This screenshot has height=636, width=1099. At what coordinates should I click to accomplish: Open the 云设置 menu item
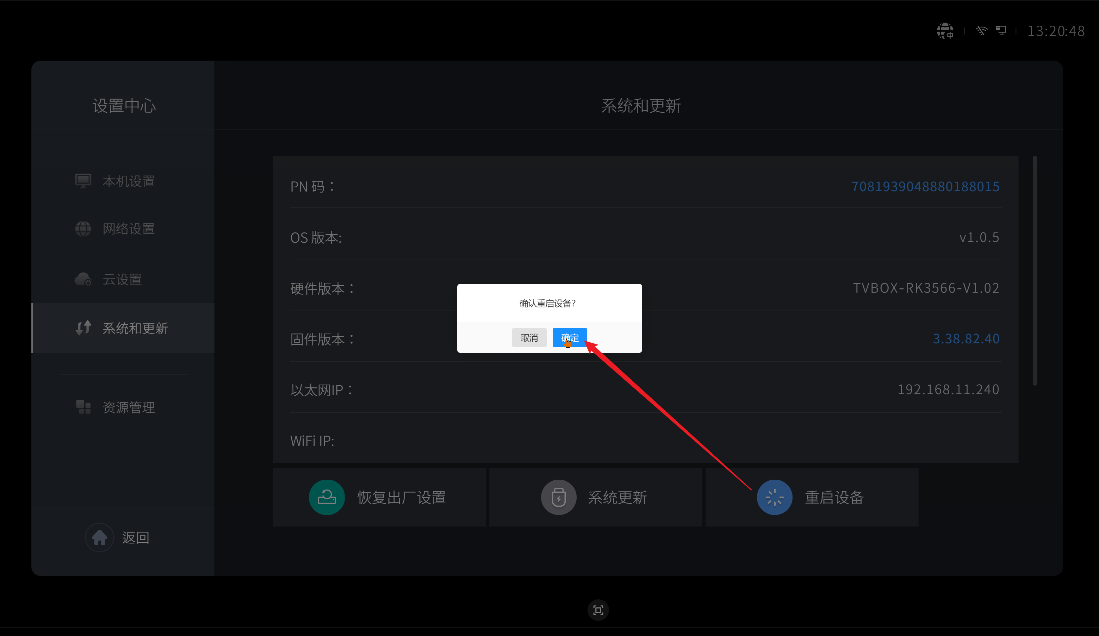[123, 279]
